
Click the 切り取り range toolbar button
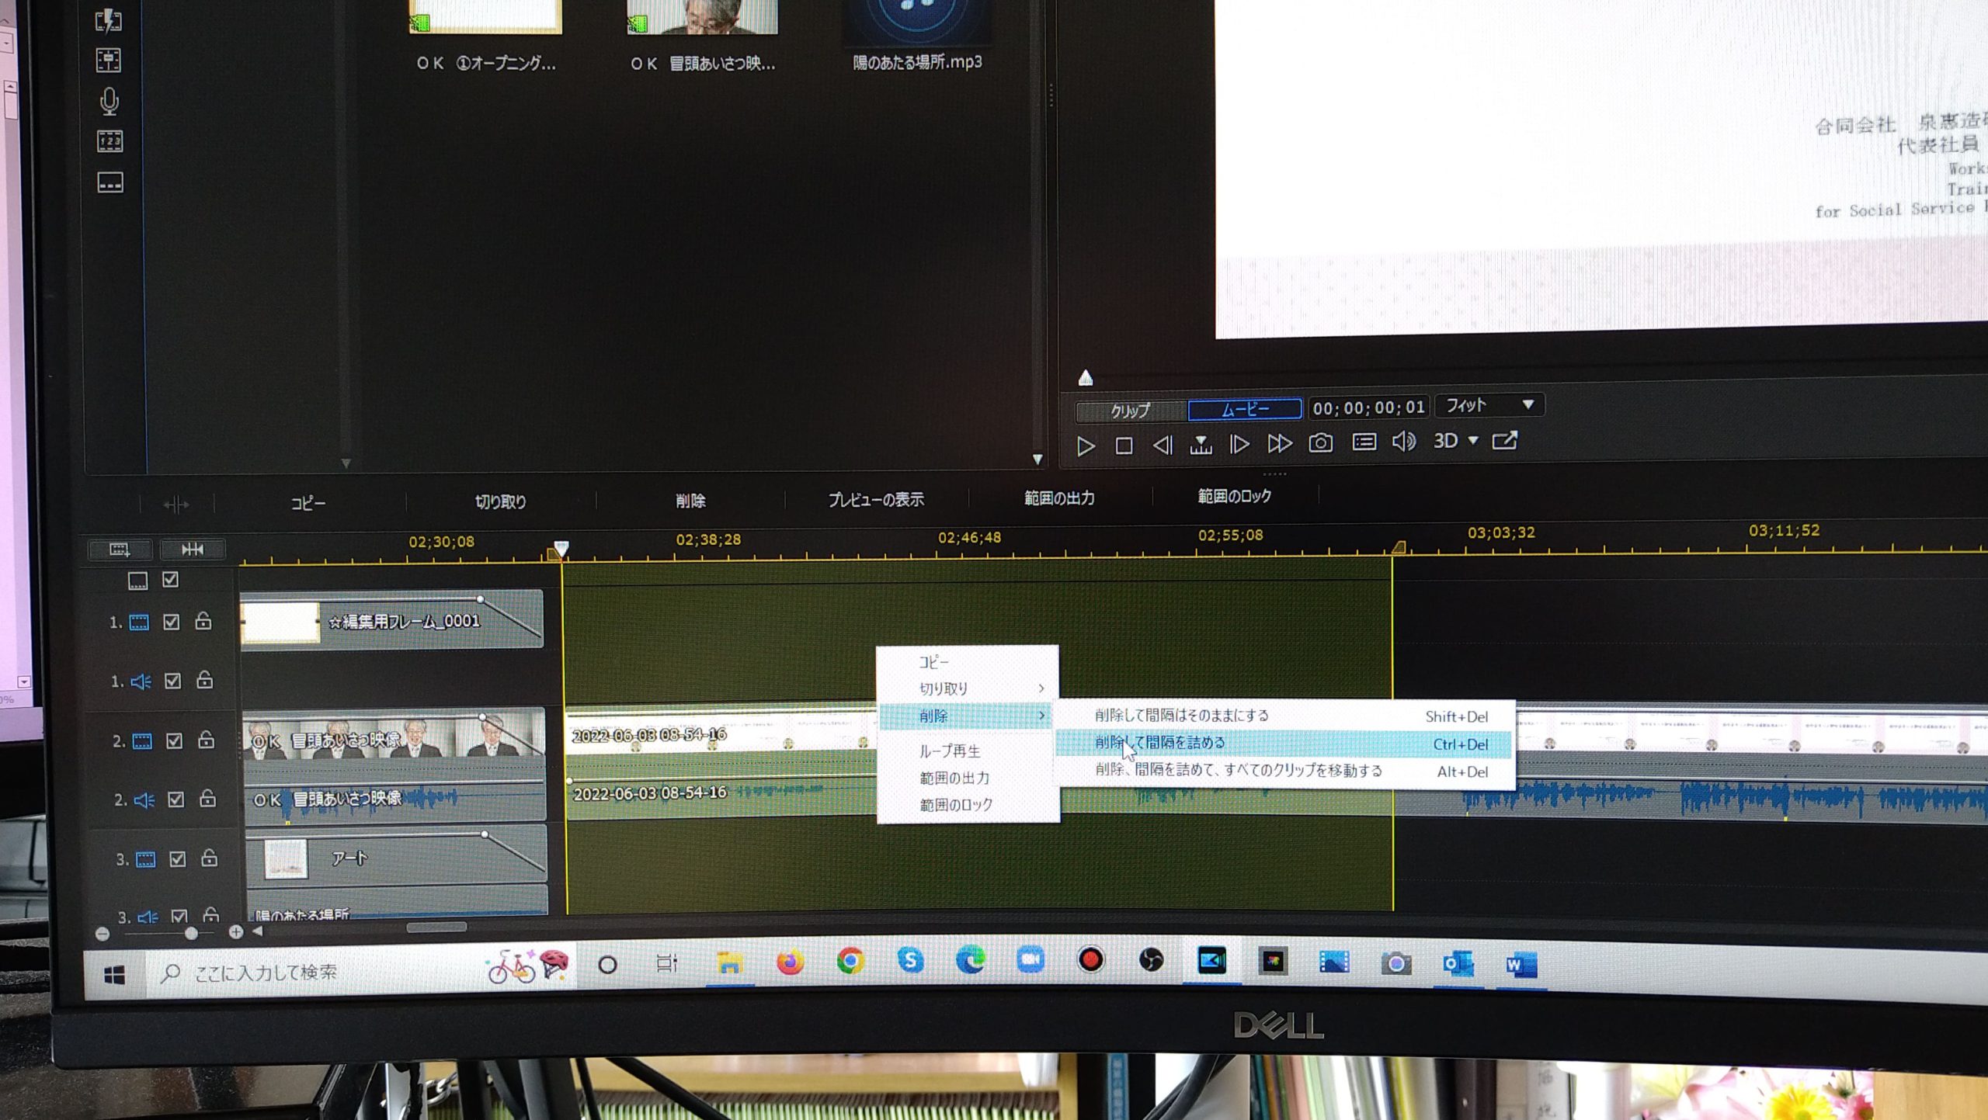(500, 502)
